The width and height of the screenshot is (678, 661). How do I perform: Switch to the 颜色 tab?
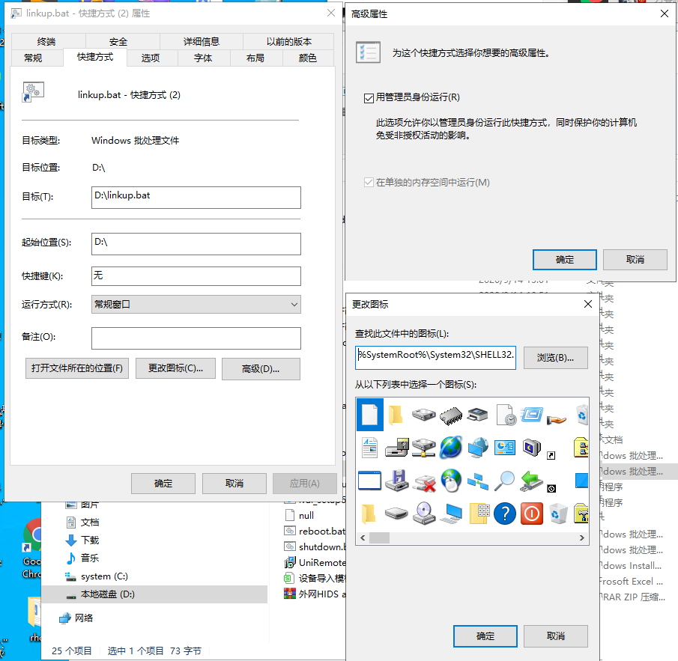307,58
